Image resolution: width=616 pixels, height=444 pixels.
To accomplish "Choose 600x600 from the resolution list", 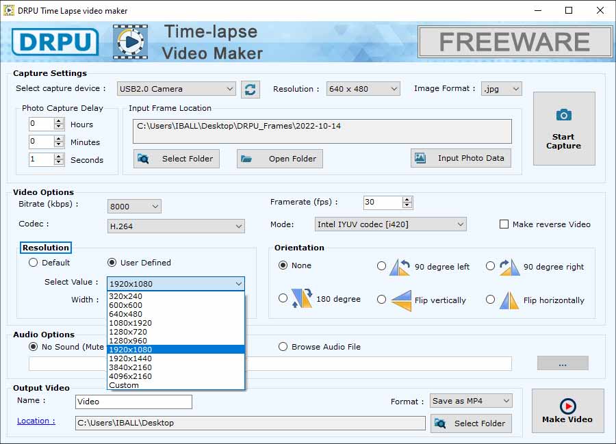I will click(176, 305).
